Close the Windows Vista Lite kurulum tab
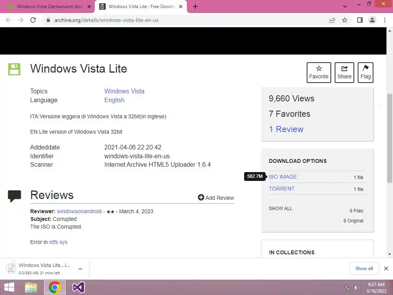The width and height of the screenshot is (393, 295). click(x=89, y=7)
